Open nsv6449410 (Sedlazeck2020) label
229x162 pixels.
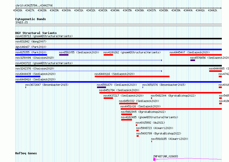coord(36,79)
